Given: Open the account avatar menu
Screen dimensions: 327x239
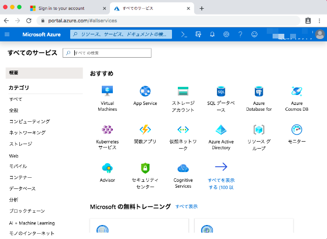Looking at the screenshot, I should [320, 34].
